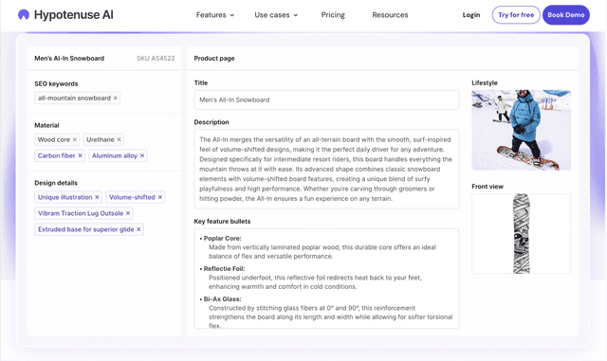This screenshot has width=607, height=361.
Task: Click the Front view image label
Action: 487,187
